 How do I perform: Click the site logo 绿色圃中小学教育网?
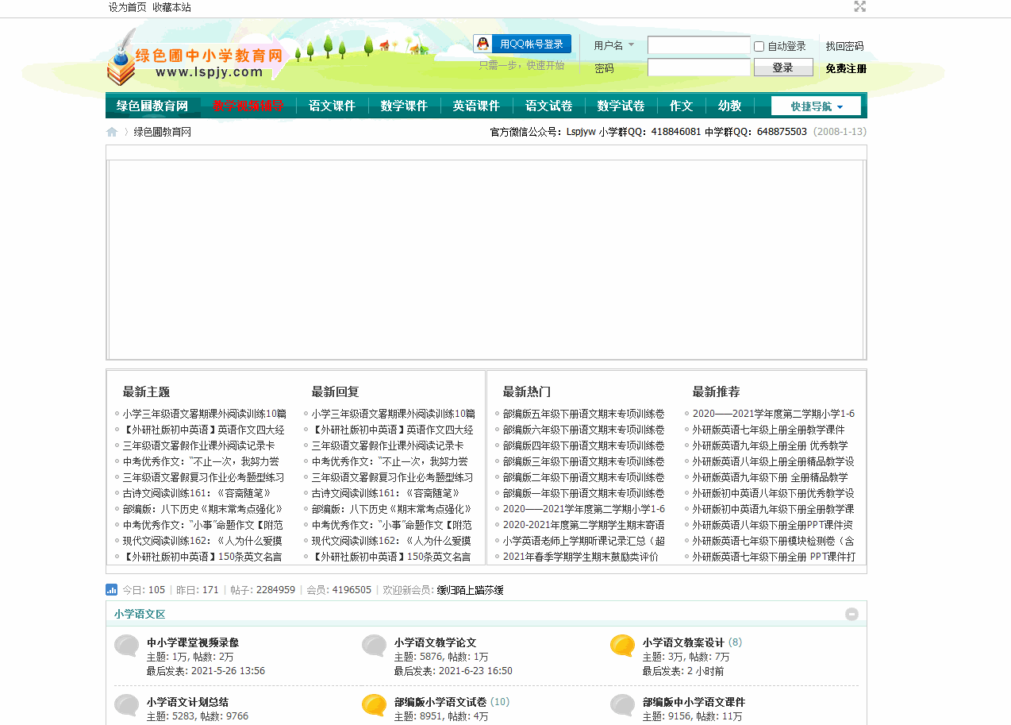coord(195,58)
